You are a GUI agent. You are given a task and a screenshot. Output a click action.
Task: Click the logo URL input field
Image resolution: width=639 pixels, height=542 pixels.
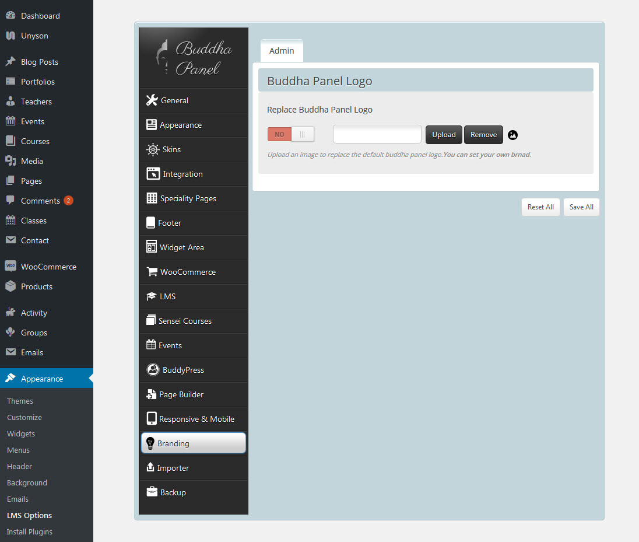(377, 134)
